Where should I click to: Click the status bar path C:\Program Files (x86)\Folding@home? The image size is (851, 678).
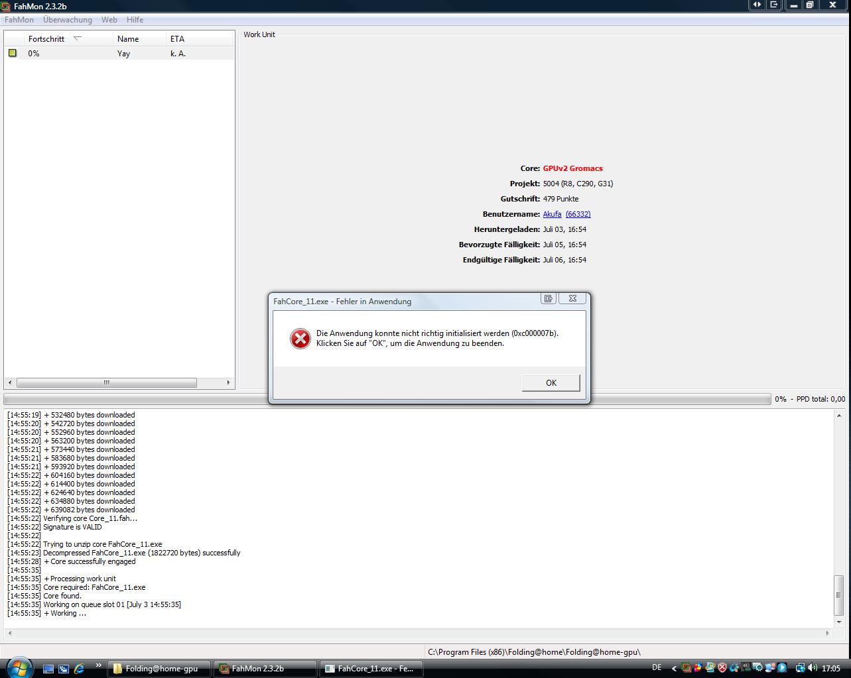(534, 651)
